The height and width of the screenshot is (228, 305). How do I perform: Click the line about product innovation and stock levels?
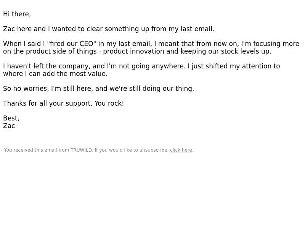pyautogui.click(x=137, y=51)
